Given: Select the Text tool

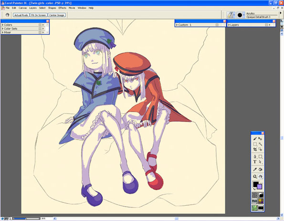Looking at the screenshot, I should [x=255, y=162].
